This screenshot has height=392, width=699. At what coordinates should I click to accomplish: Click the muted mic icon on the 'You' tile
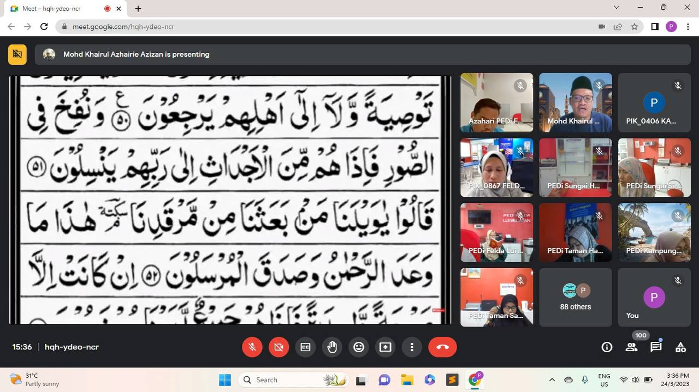[x=678, y=280]
